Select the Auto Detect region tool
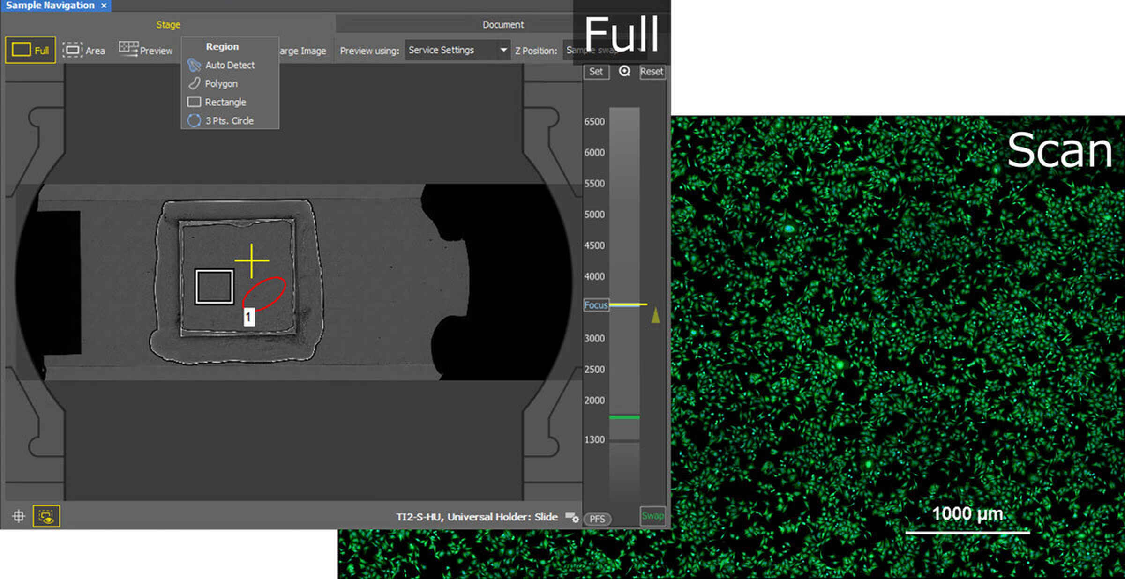Viewport: 1125px width, 579px height. (x=230, y=65)
